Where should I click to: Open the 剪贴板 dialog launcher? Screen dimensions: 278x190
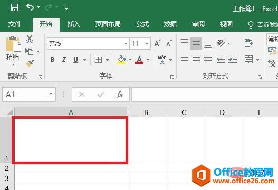pos(40,78)
